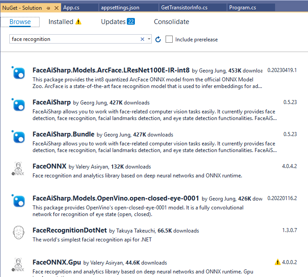Viewport: 308px width, 277px height.
Task: Click FaceONNX description about ONNX runtime
Action: click(137, 176)
